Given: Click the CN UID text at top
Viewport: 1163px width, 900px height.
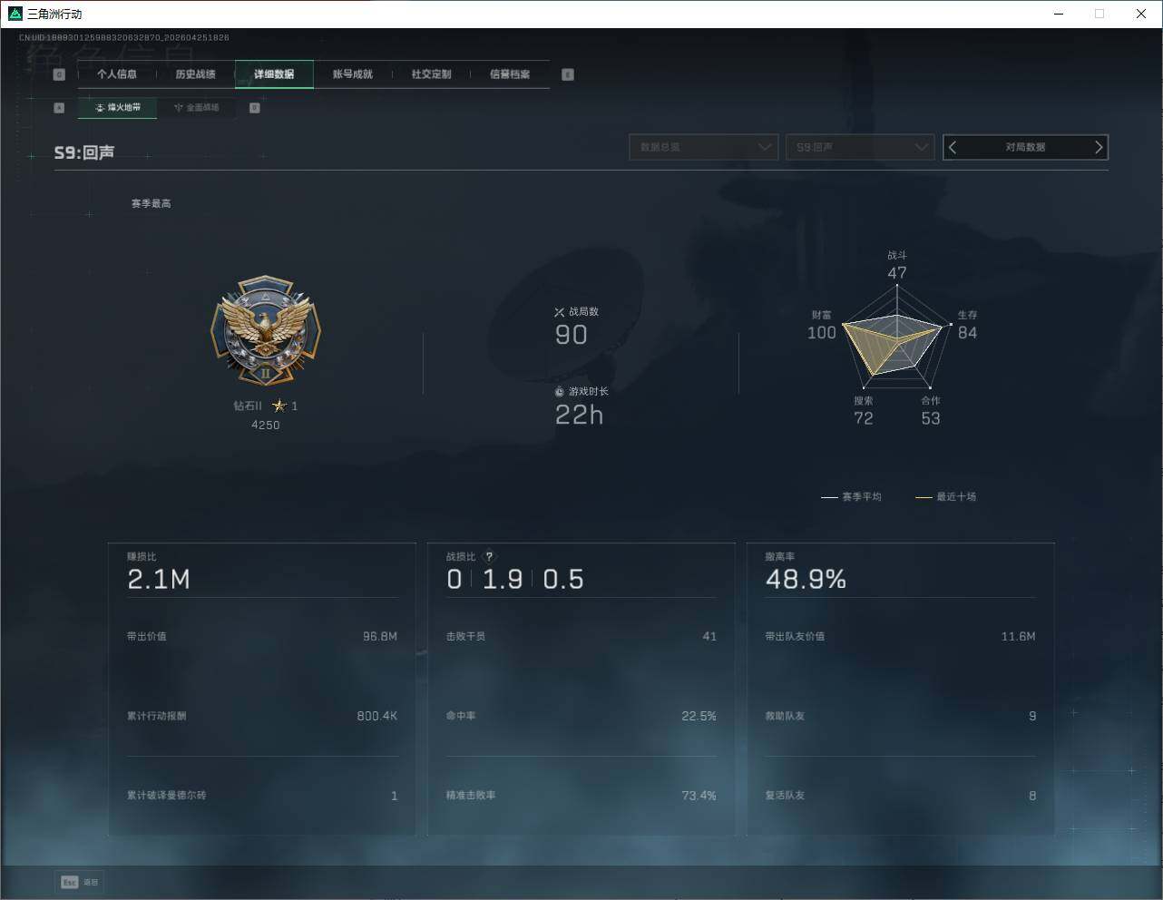Looking at the screenshot, I should (124, 38).
